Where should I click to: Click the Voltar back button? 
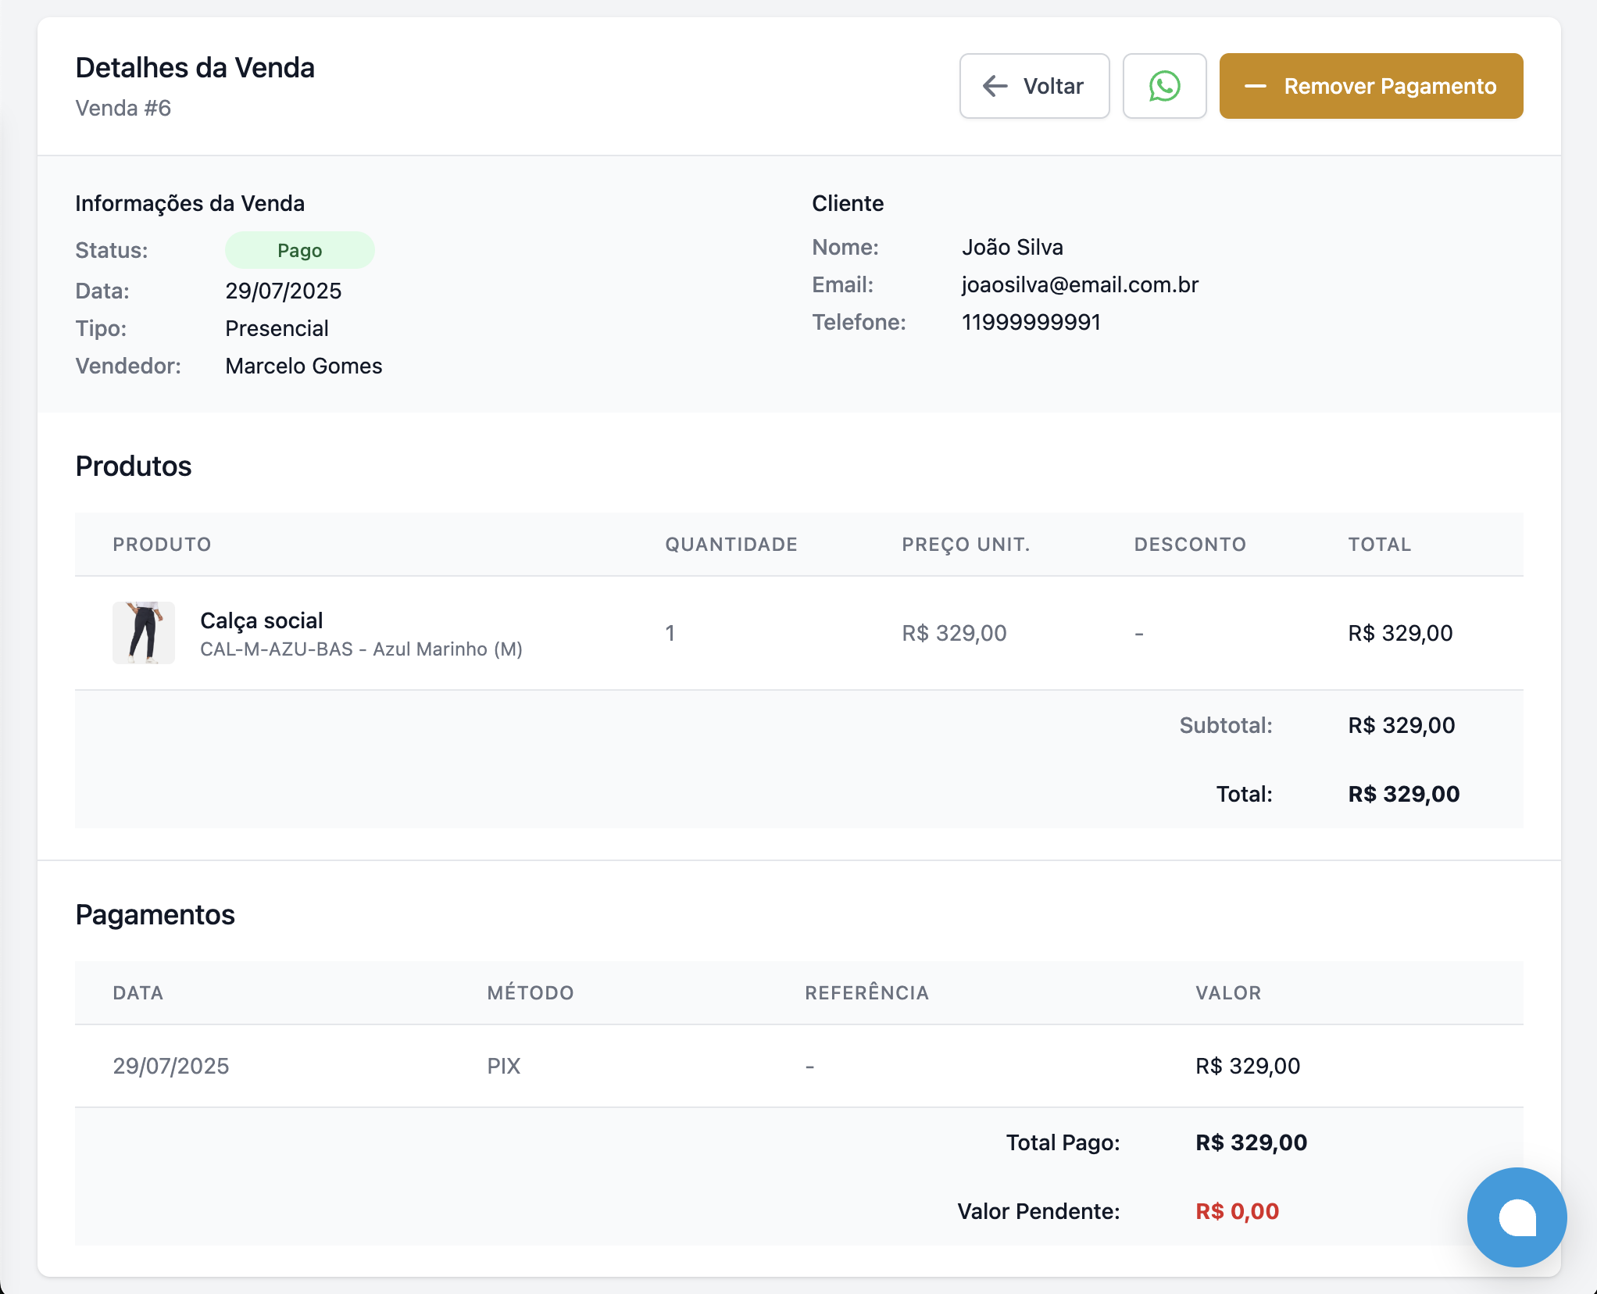pyautogui.click(x=1034, y=86)
